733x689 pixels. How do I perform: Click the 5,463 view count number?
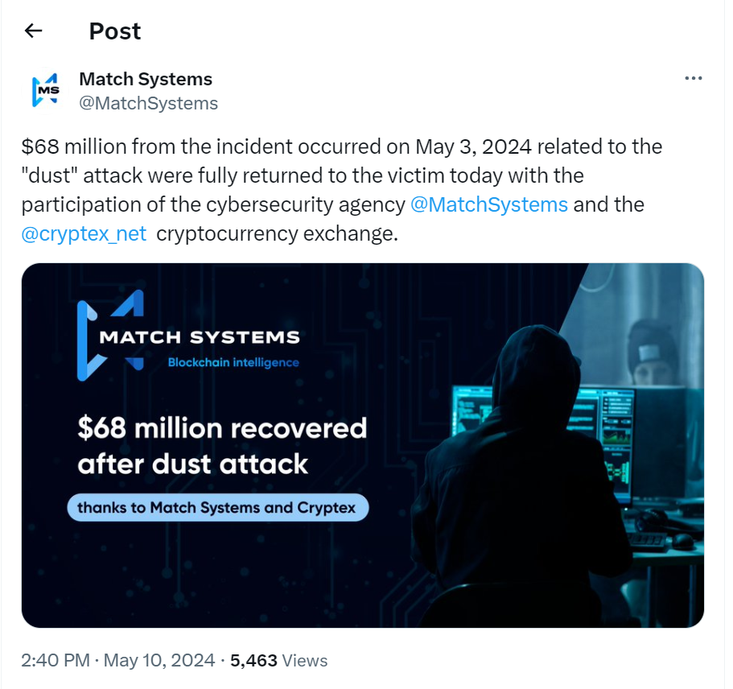(253, 661)
